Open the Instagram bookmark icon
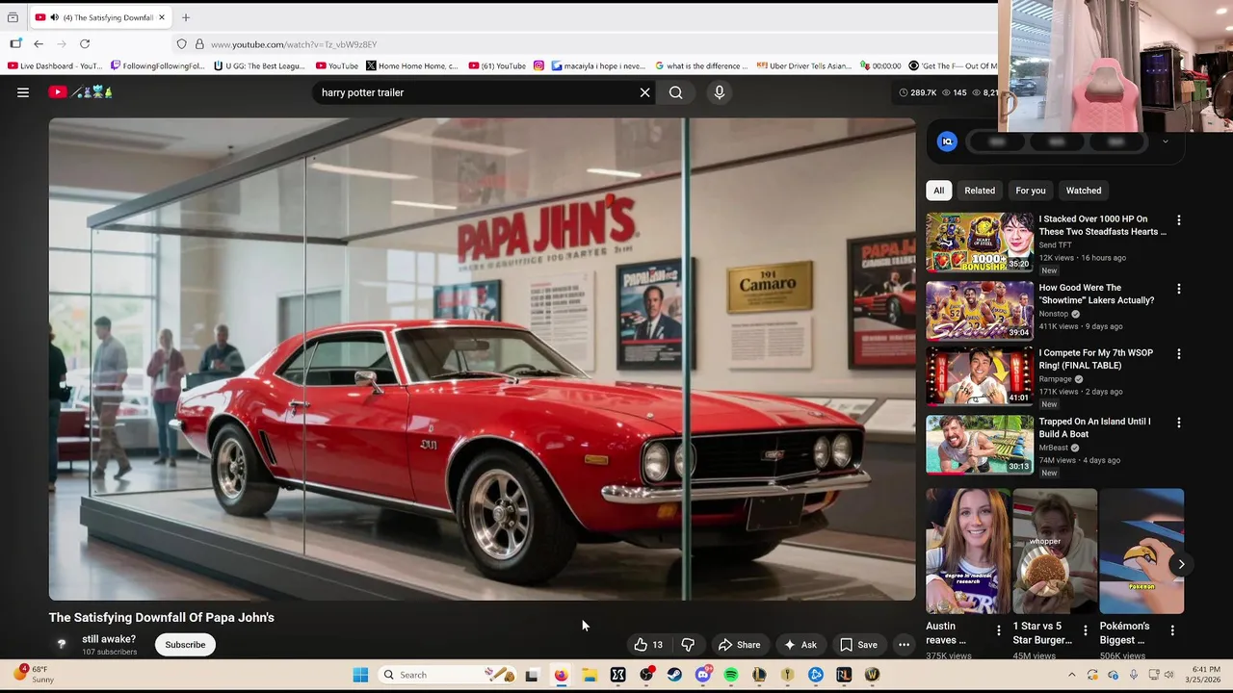1233x693 pixels. pos(538,66)
